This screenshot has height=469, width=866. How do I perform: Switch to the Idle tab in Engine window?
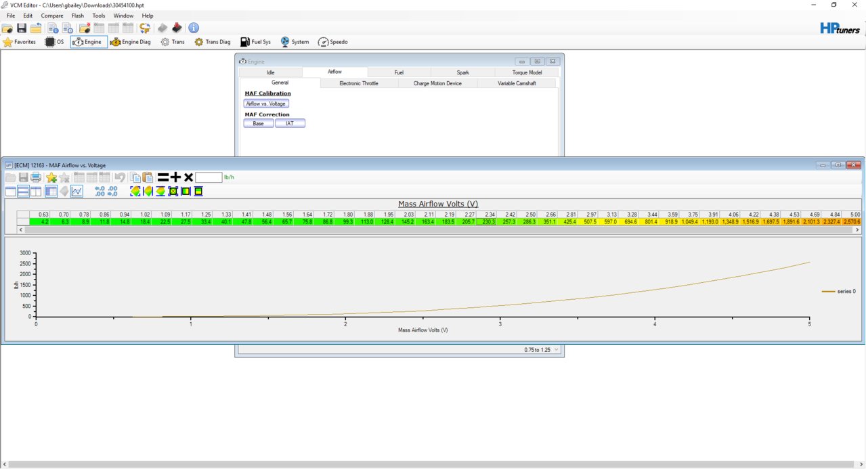click(x=271, y=72)
